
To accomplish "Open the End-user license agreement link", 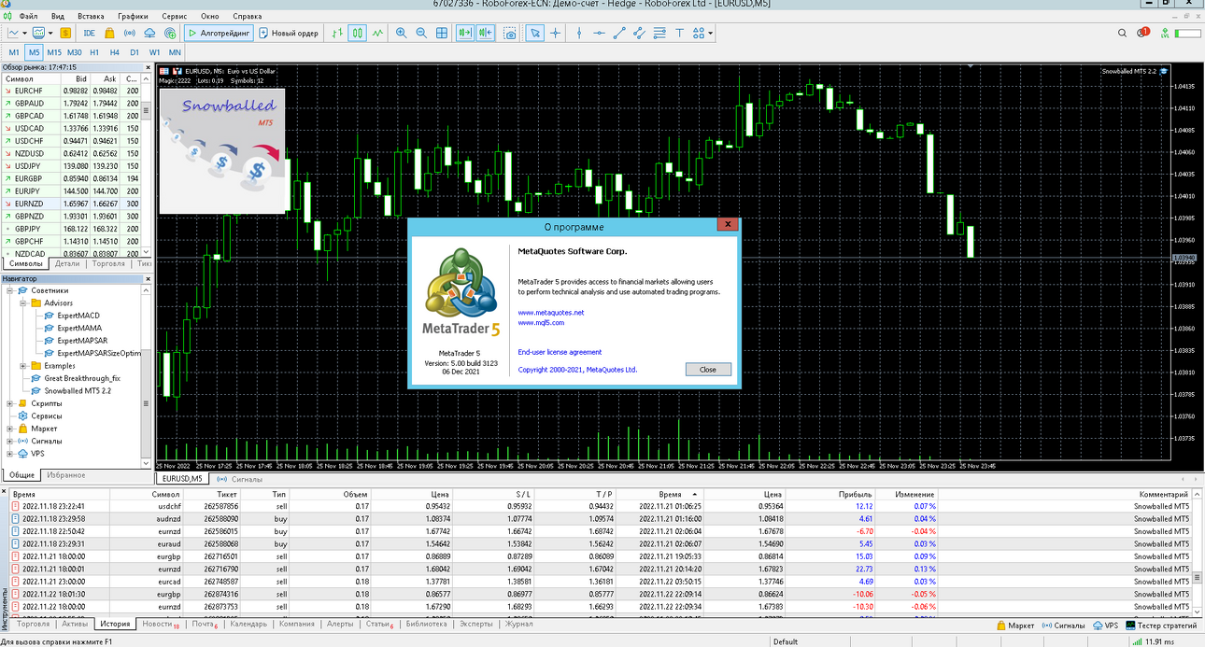I will click(560, 352).
